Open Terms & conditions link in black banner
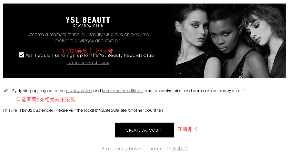Viewport: 289px width, 157px height. tap(88, 63)
